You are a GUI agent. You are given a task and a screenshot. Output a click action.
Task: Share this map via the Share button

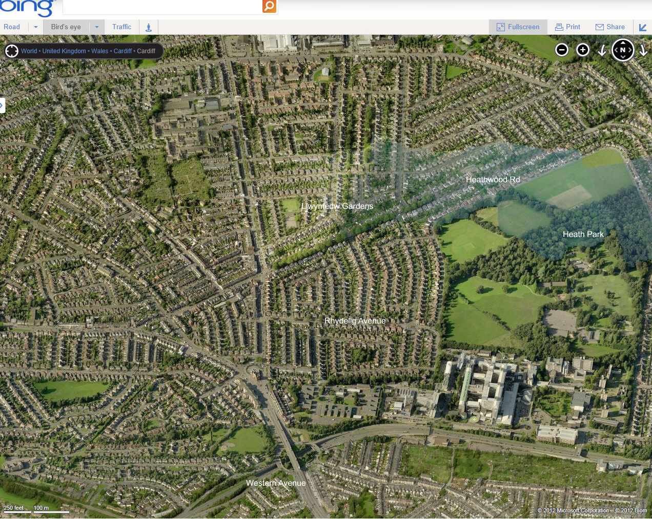610,27
